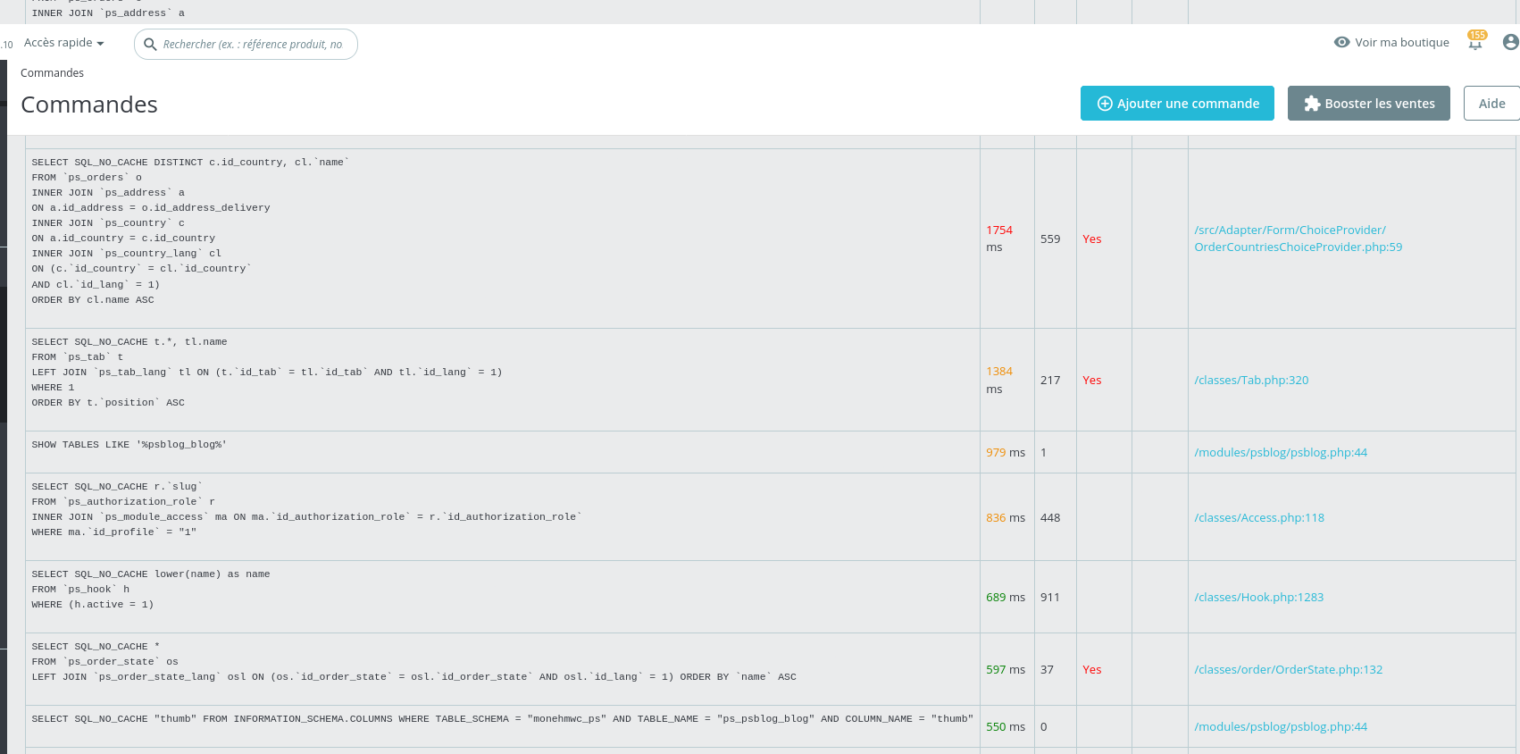
Task: Click the ps_hook query text
Action: pyautogui.click(x=151, y=589)
